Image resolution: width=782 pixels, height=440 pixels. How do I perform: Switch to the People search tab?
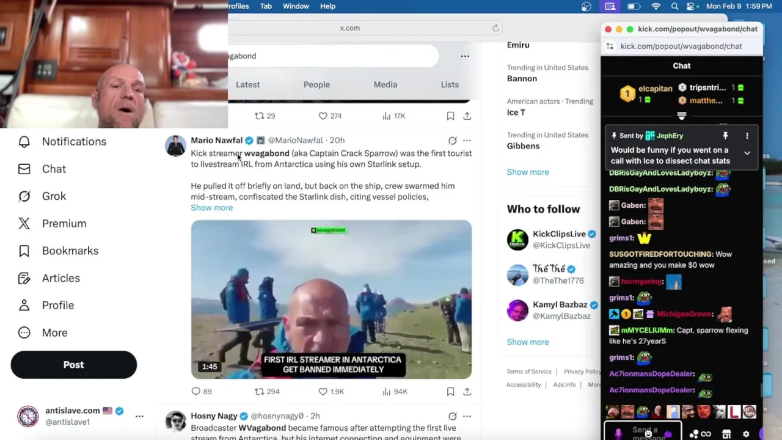point(316,85)
